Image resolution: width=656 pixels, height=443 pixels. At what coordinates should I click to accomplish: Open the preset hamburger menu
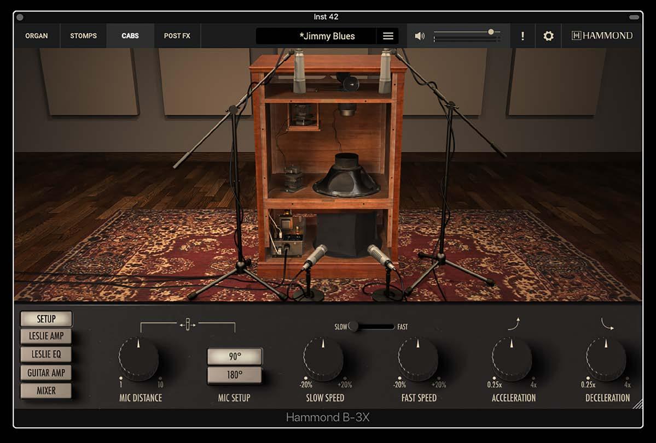(x=388, y=37)
